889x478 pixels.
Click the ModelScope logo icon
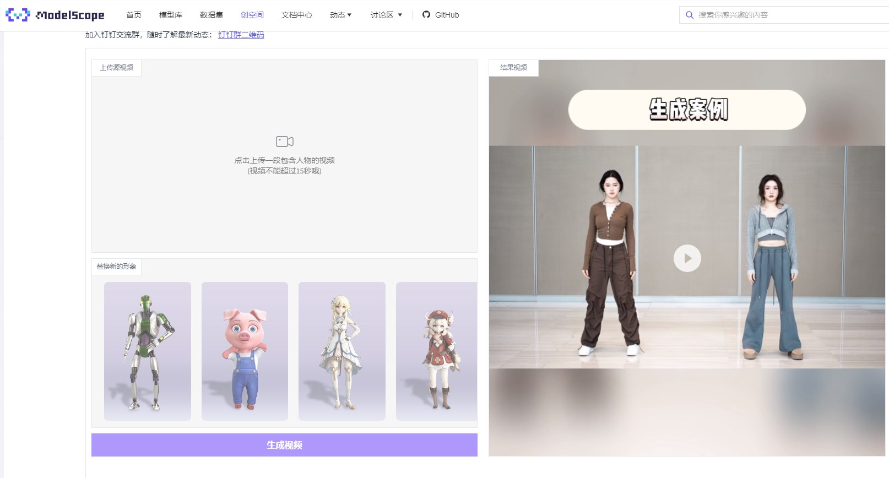18,15
